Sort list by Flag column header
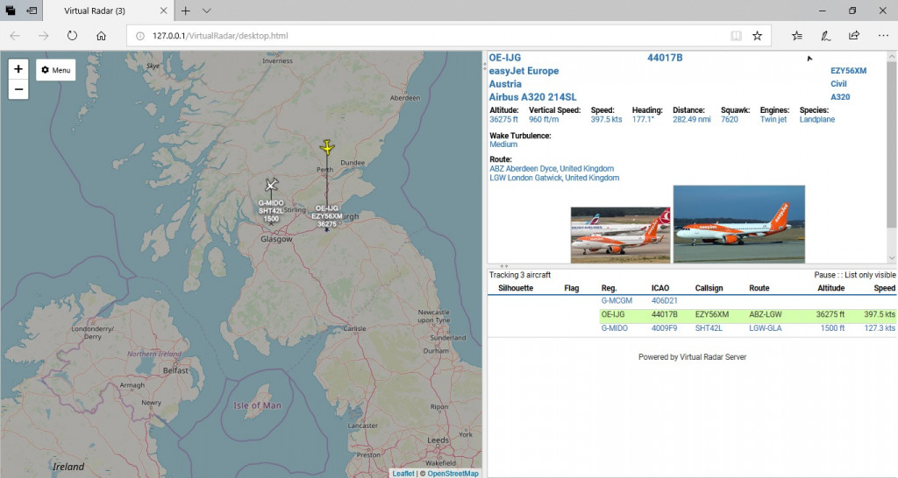898x478 pixels. click(x=572, y=288)
